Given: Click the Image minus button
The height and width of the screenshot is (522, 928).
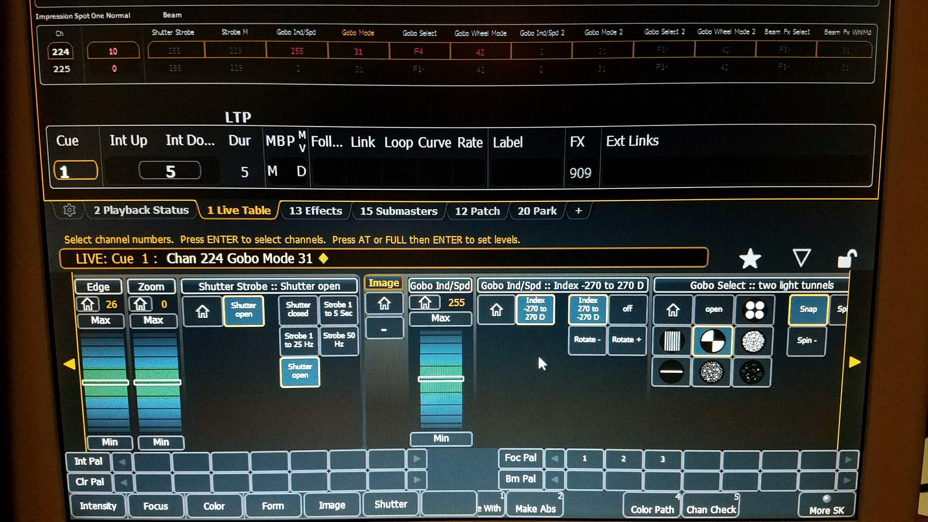Looking at the screenshot, I should 384,329.
